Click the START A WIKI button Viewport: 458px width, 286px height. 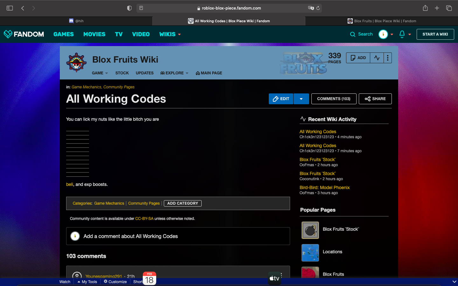click(435, 34)
